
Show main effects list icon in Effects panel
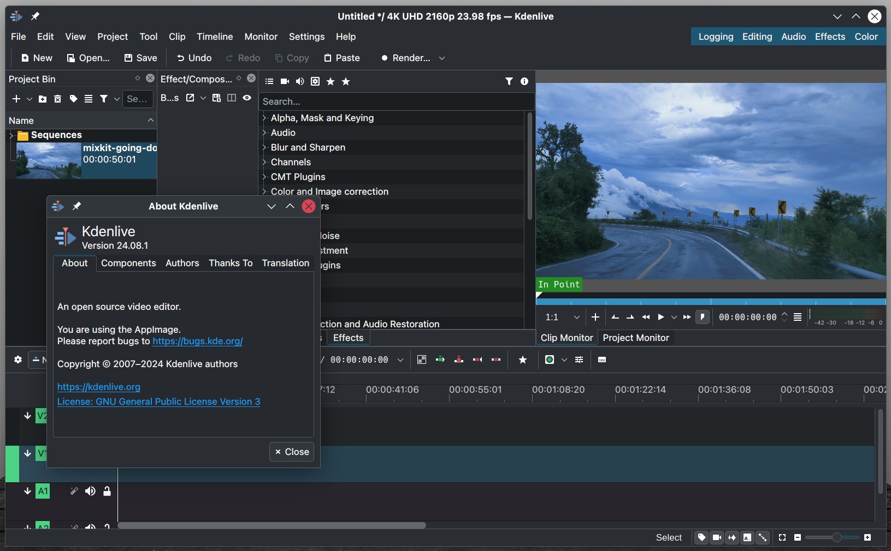pos(269,81)
